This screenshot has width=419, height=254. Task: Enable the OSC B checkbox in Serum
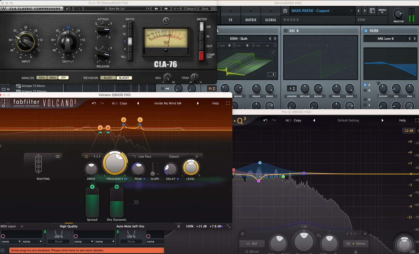click(286, 31)
